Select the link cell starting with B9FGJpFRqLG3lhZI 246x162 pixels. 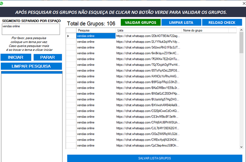click(x=148, y=82)
